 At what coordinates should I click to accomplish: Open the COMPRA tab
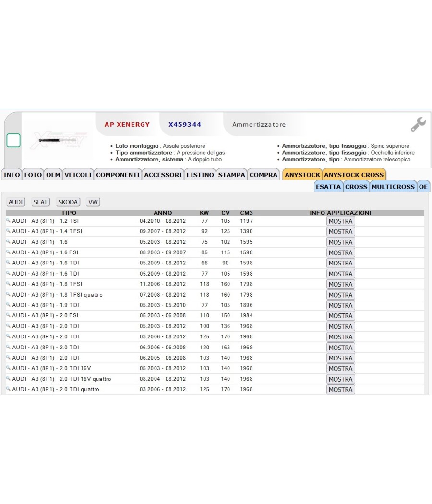263,175
